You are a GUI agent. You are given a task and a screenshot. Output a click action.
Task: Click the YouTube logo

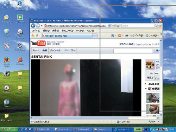(38, 44)
